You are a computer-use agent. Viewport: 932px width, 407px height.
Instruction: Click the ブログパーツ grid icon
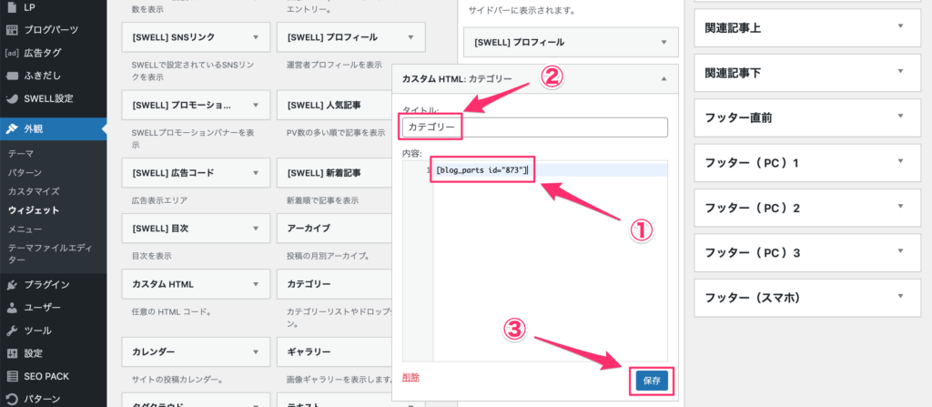click(12, 30)
